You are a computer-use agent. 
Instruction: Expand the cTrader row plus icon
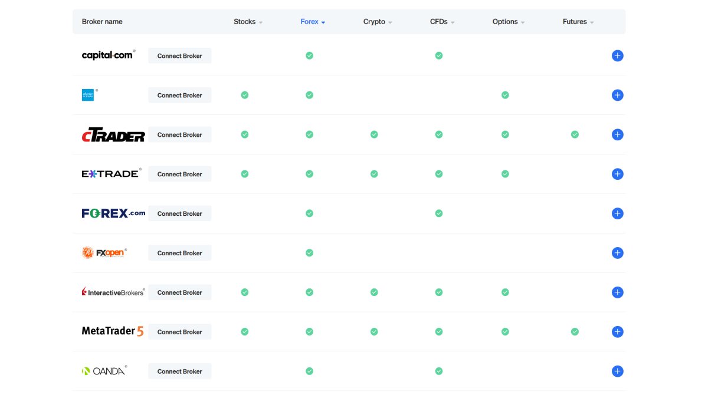pos(617,134)
